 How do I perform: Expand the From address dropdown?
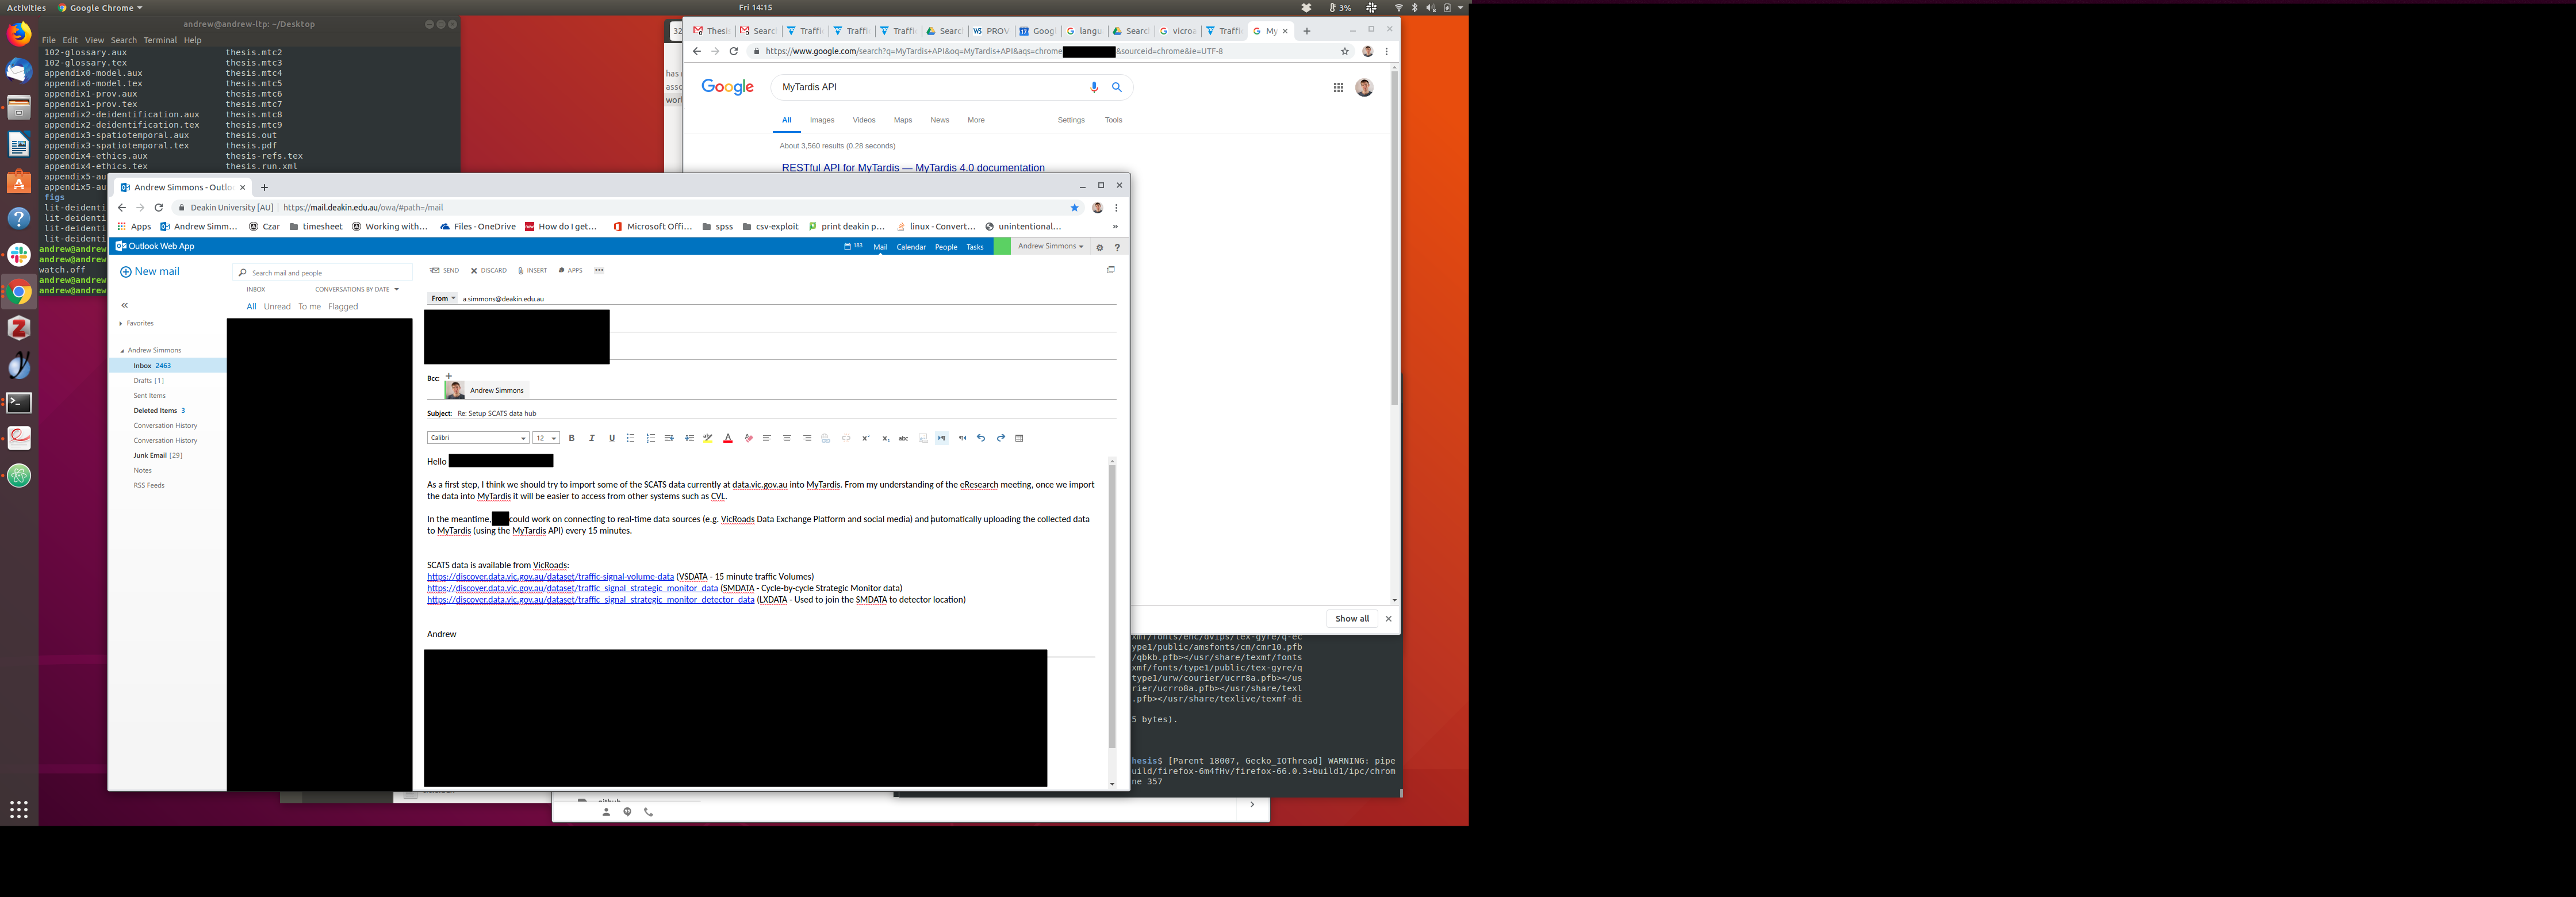coord(443,298)
